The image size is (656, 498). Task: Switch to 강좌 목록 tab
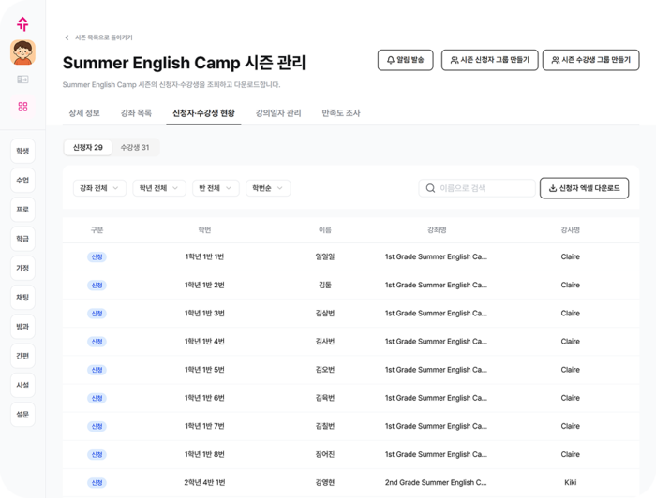(136, 113)
